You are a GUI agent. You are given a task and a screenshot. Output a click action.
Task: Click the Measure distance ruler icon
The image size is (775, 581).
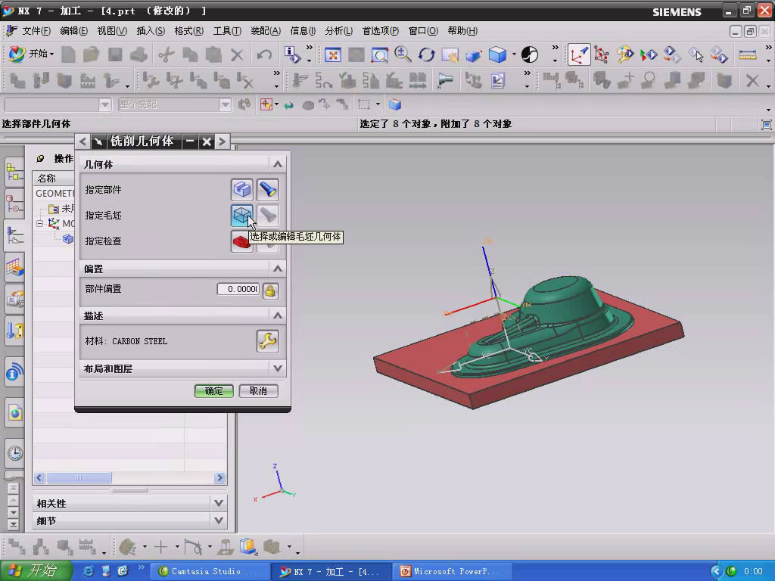tap(747, 54)
